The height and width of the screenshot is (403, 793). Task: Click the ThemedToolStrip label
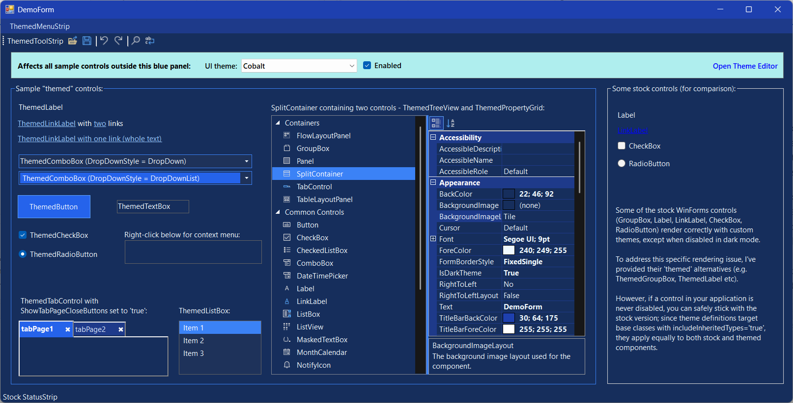[35, 41]
